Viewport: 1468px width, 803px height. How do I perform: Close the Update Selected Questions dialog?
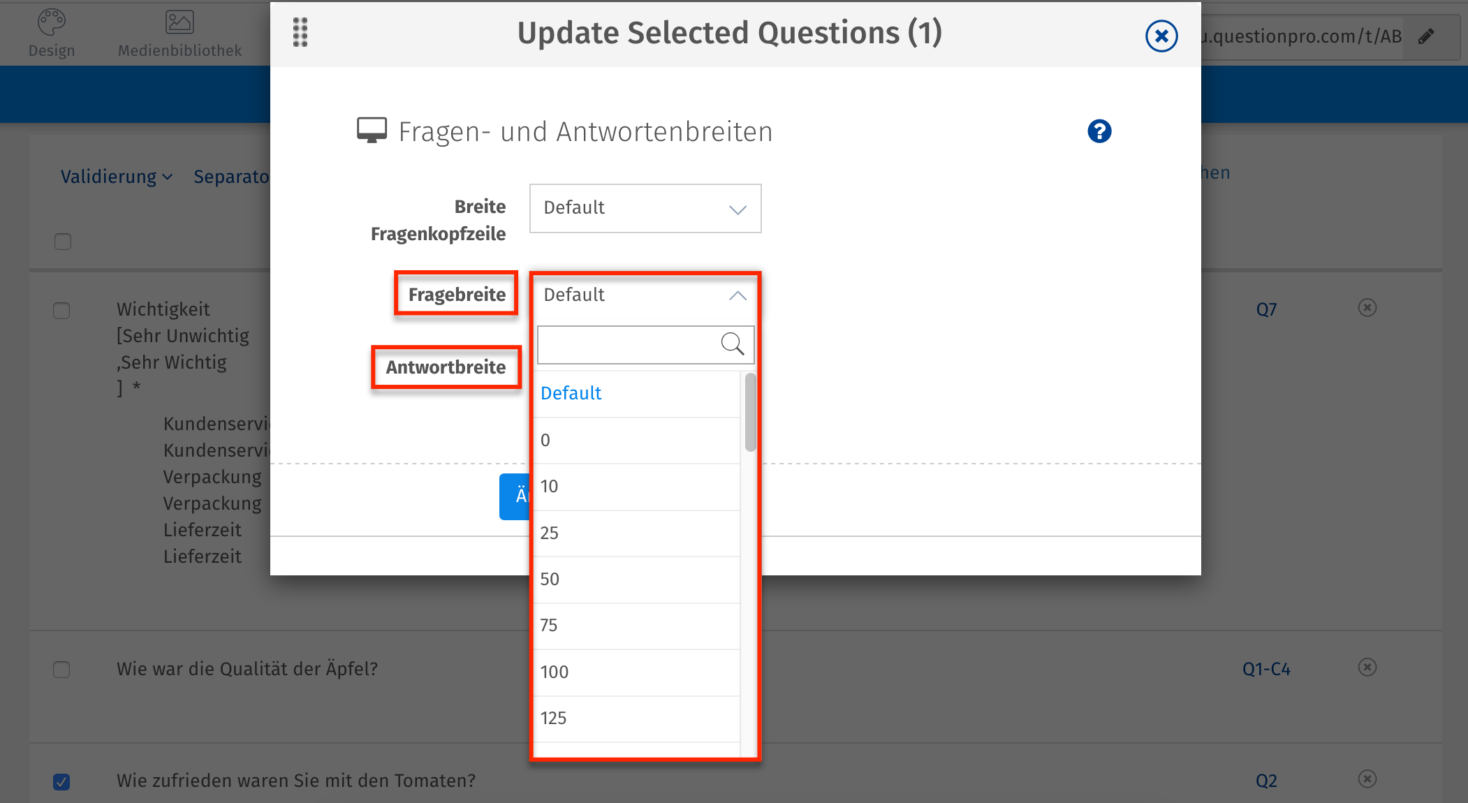(x=1161, y=36)
